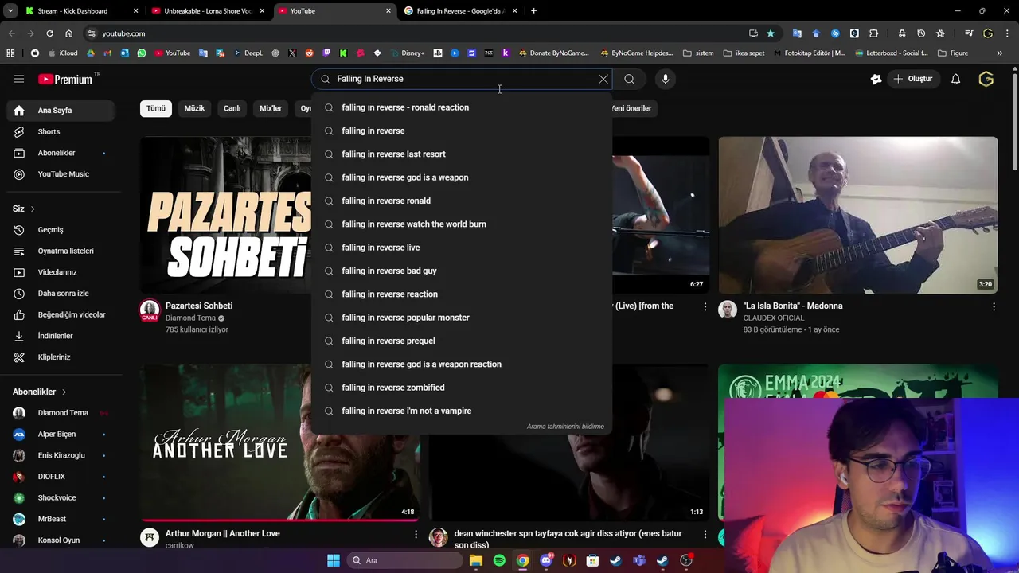Open Spotify from the taskbar
This screenshot has width=1019, height=573.
(x=499, y=560)
